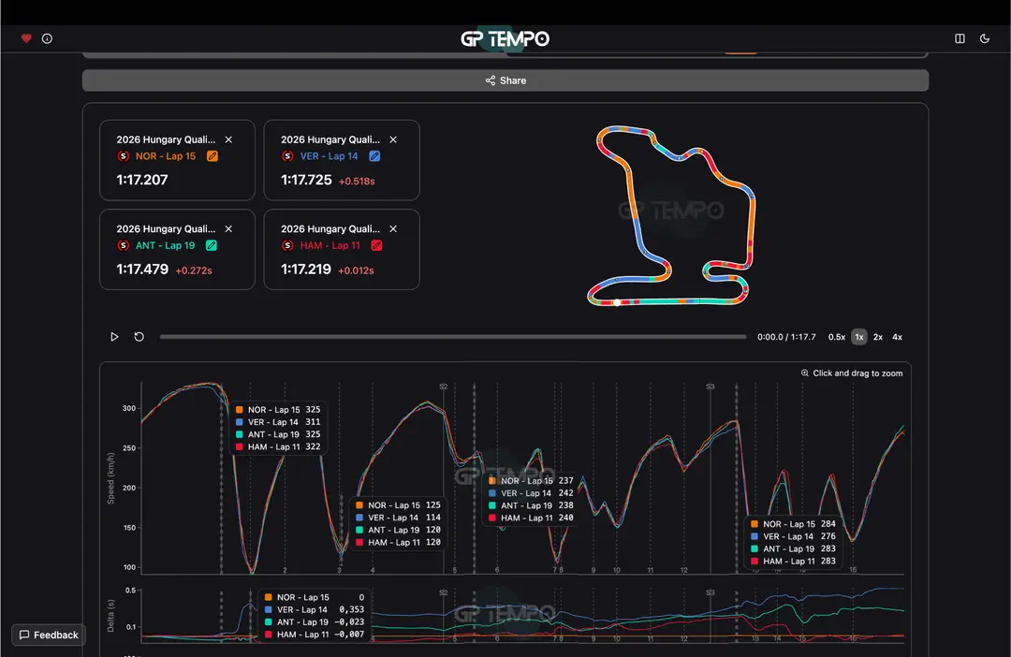
Task: Remove the ANT Lap 19 card
Action: (x=228, y=229)
